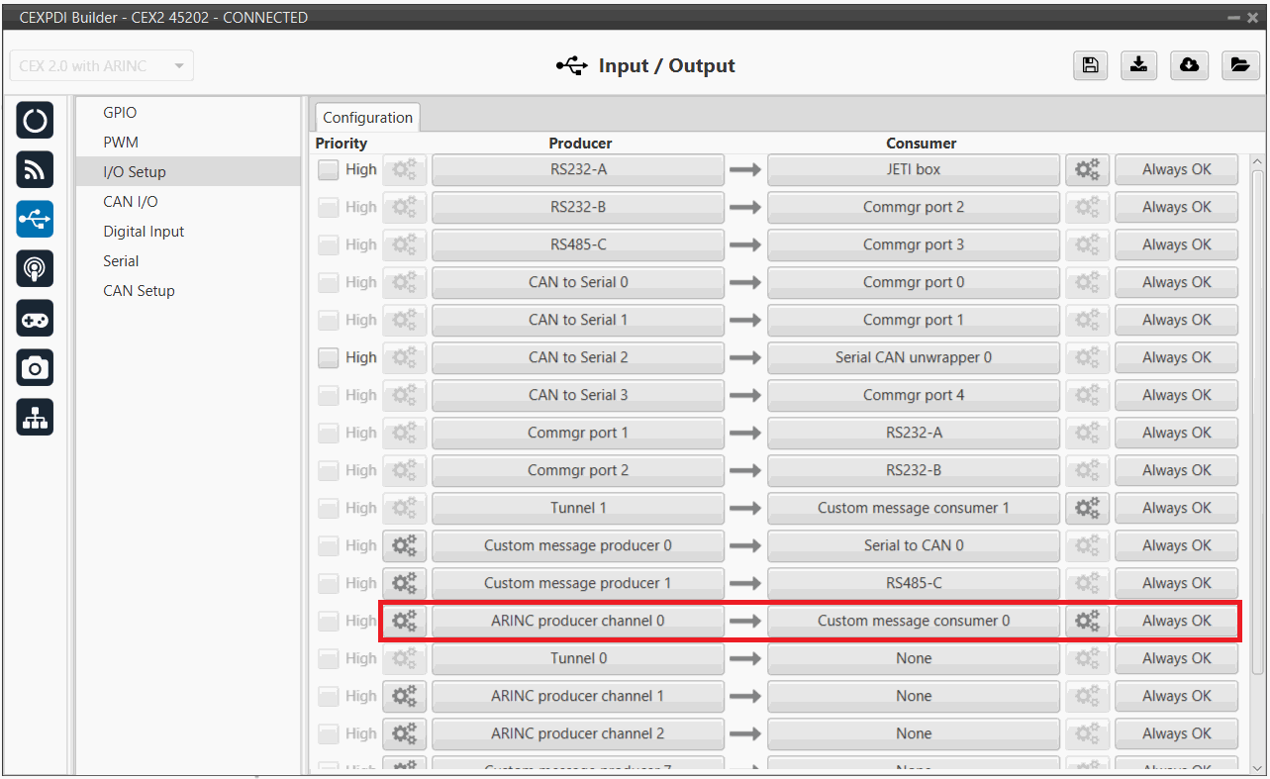Click the cloud upload icon
Image resolution: width=1270 pixels, height=779 pixels.
point(1189,65)
